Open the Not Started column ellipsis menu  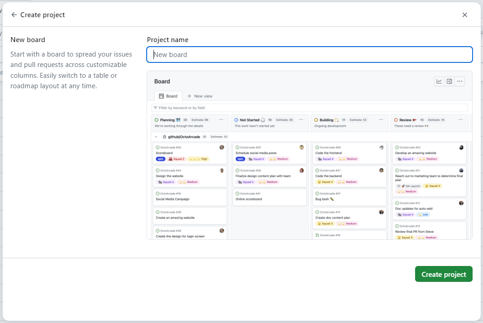[301, 120]
